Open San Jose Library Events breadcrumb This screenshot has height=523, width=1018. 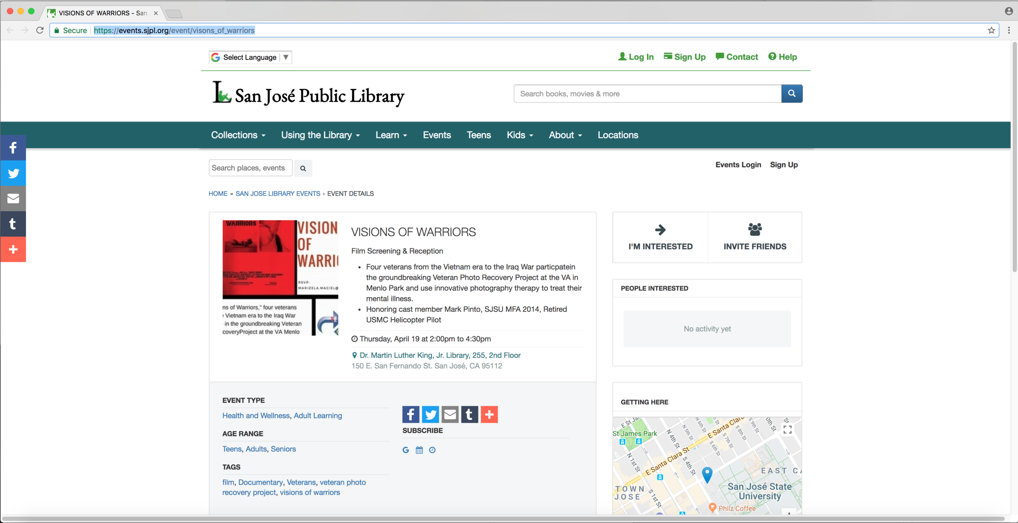(278, 194)
